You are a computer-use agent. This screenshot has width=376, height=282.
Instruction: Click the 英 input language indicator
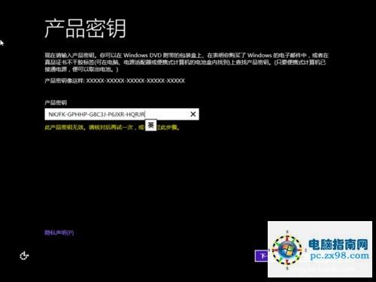pos(151,125)
